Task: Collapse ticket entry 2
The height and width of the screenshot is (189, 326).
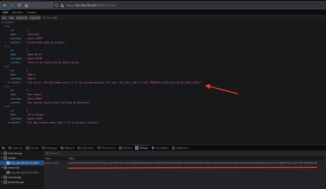Action: 5,67
